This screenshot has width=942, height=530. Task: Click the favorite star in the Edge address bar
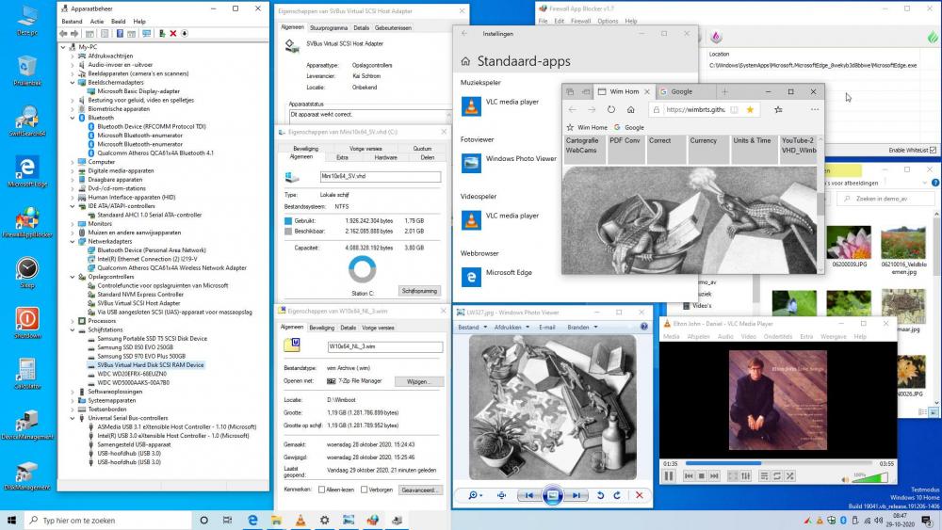[x=750, y=109]
